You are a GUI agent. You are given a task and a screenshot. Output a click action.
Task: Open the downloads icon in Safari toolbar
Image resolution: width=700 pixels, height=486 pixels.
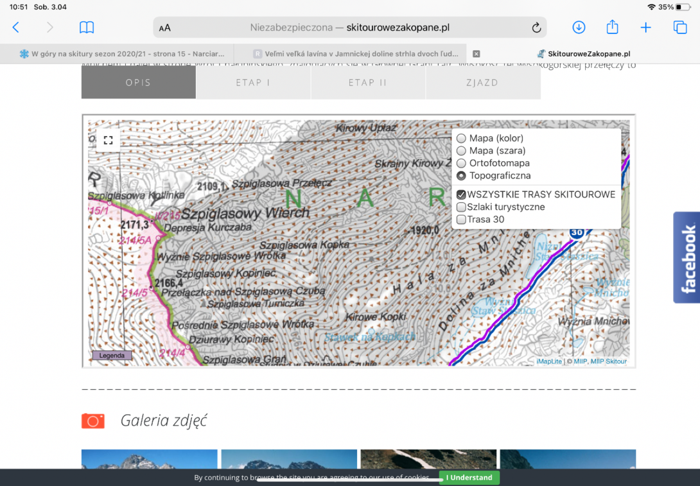(579, 28)
